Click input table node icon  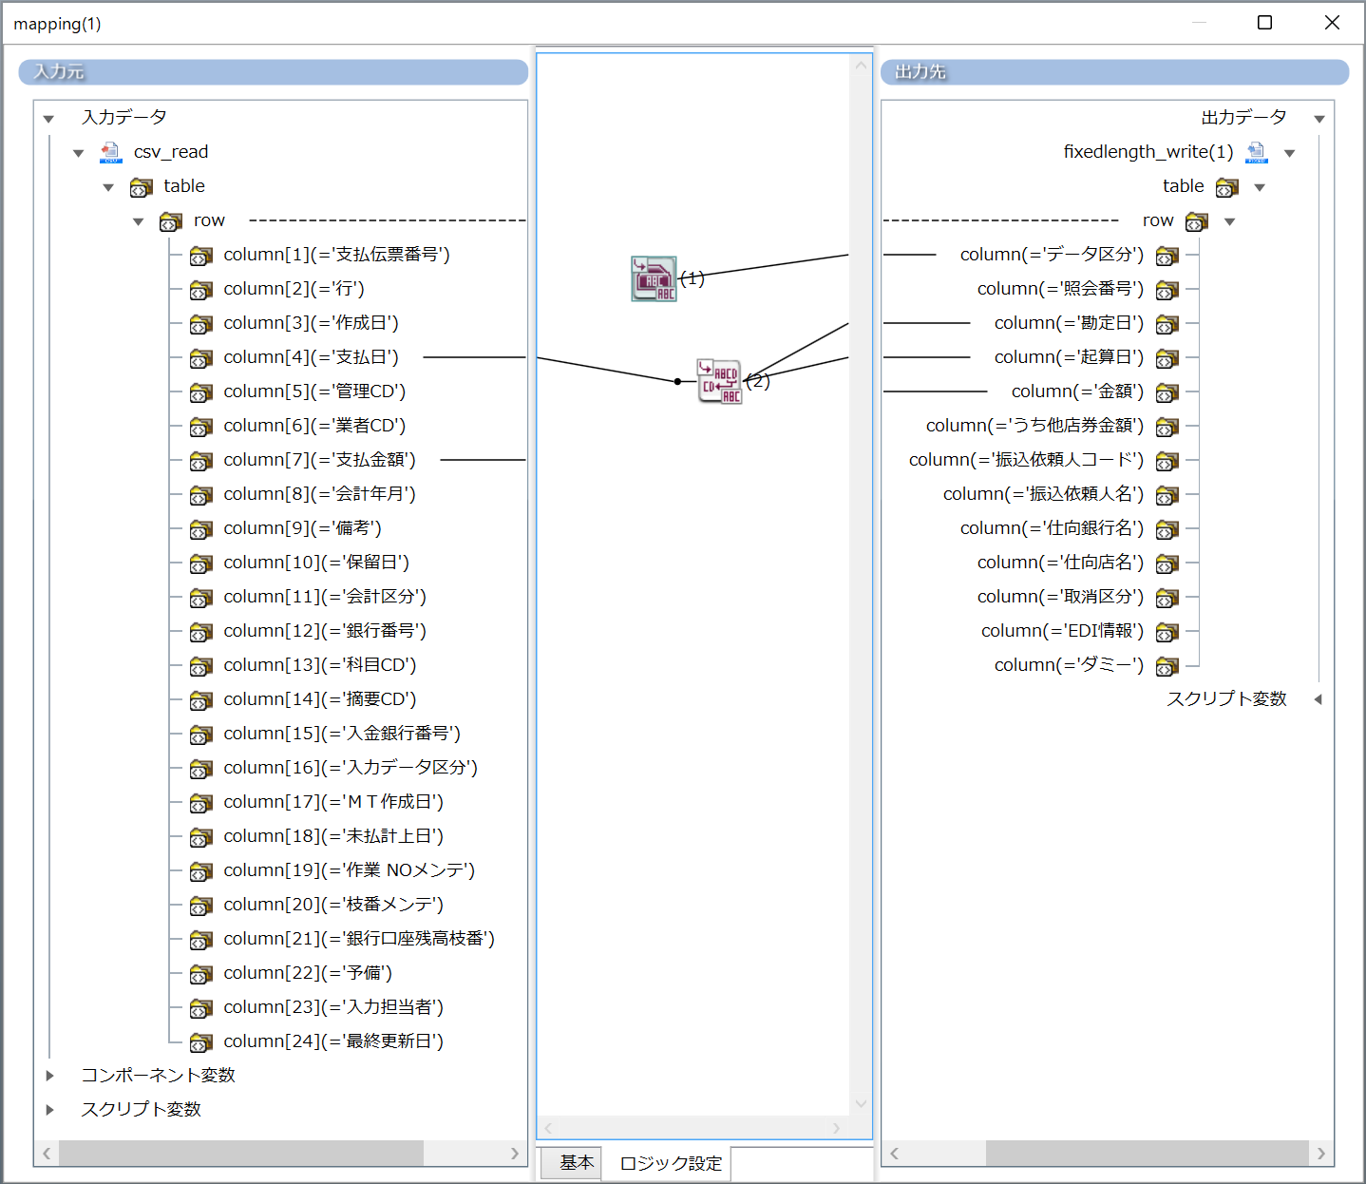(x=141, y=187)
